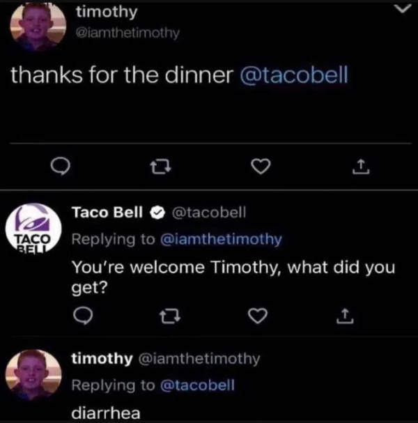Share timothy's original dinner tweet
Viewport: 418px width, 423px height.
click(x=359, y=167)
